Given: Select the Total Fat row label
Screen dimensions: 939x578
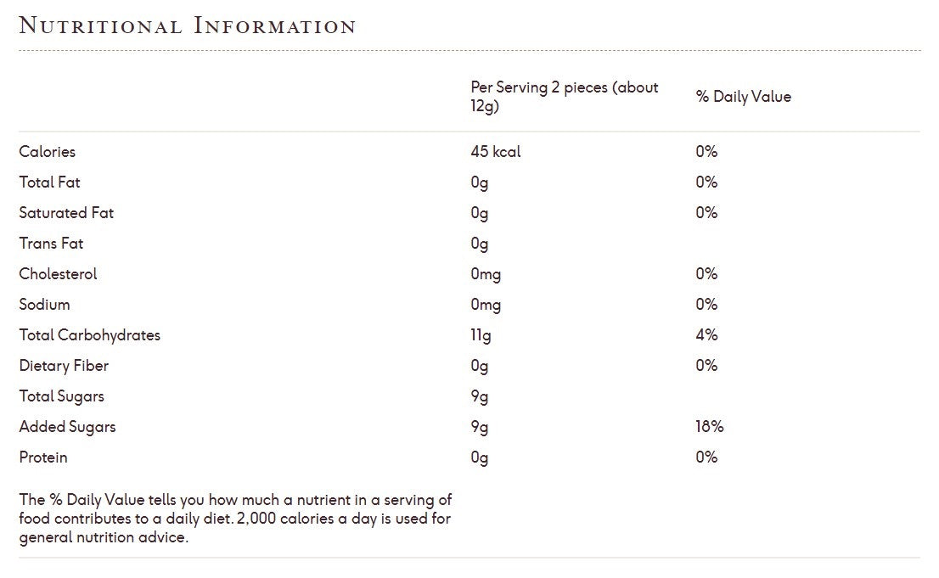Looking at the screenshot, I should [x=50, y=182].
